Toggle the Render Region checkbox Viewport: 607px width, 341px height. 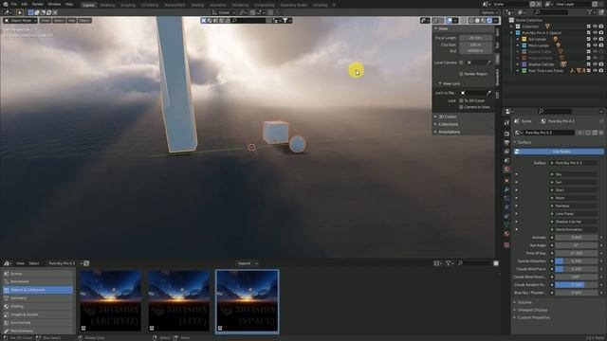click(x=461, y=74)
